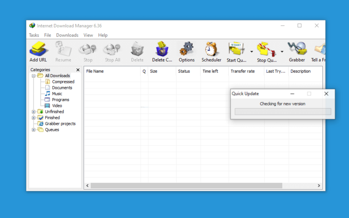This screenshot has width=349, height=218.
Task: Expand the Finished tree node
Action: click(34, 118)
